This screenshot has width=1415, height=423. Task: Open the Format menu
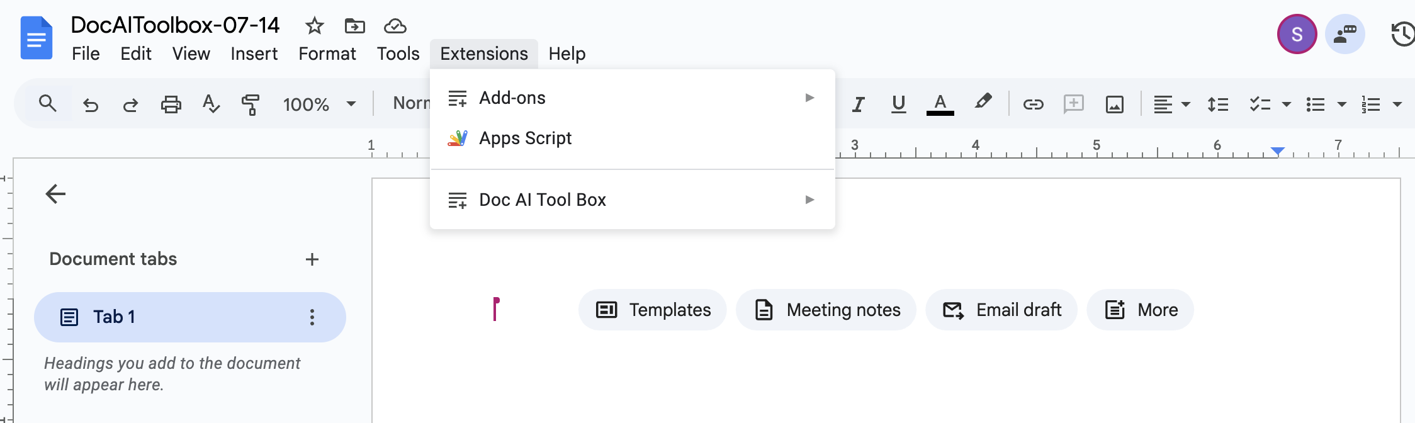tap(327, 54)
